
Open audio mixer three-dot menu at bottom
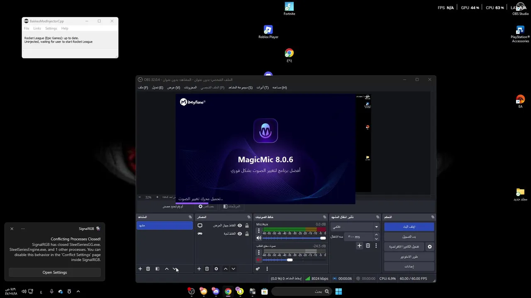click(x=267, y=269)
